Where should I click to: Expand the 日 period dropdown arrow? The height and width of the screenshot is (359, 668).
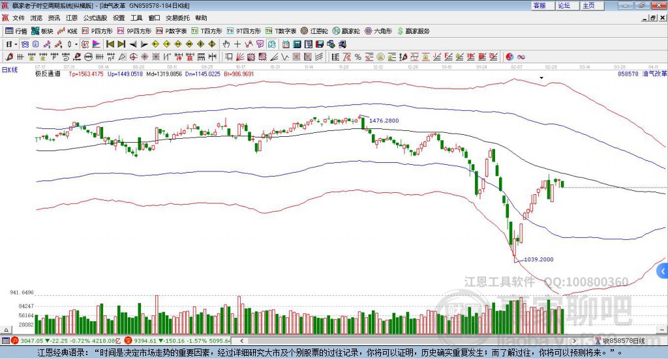16,44
